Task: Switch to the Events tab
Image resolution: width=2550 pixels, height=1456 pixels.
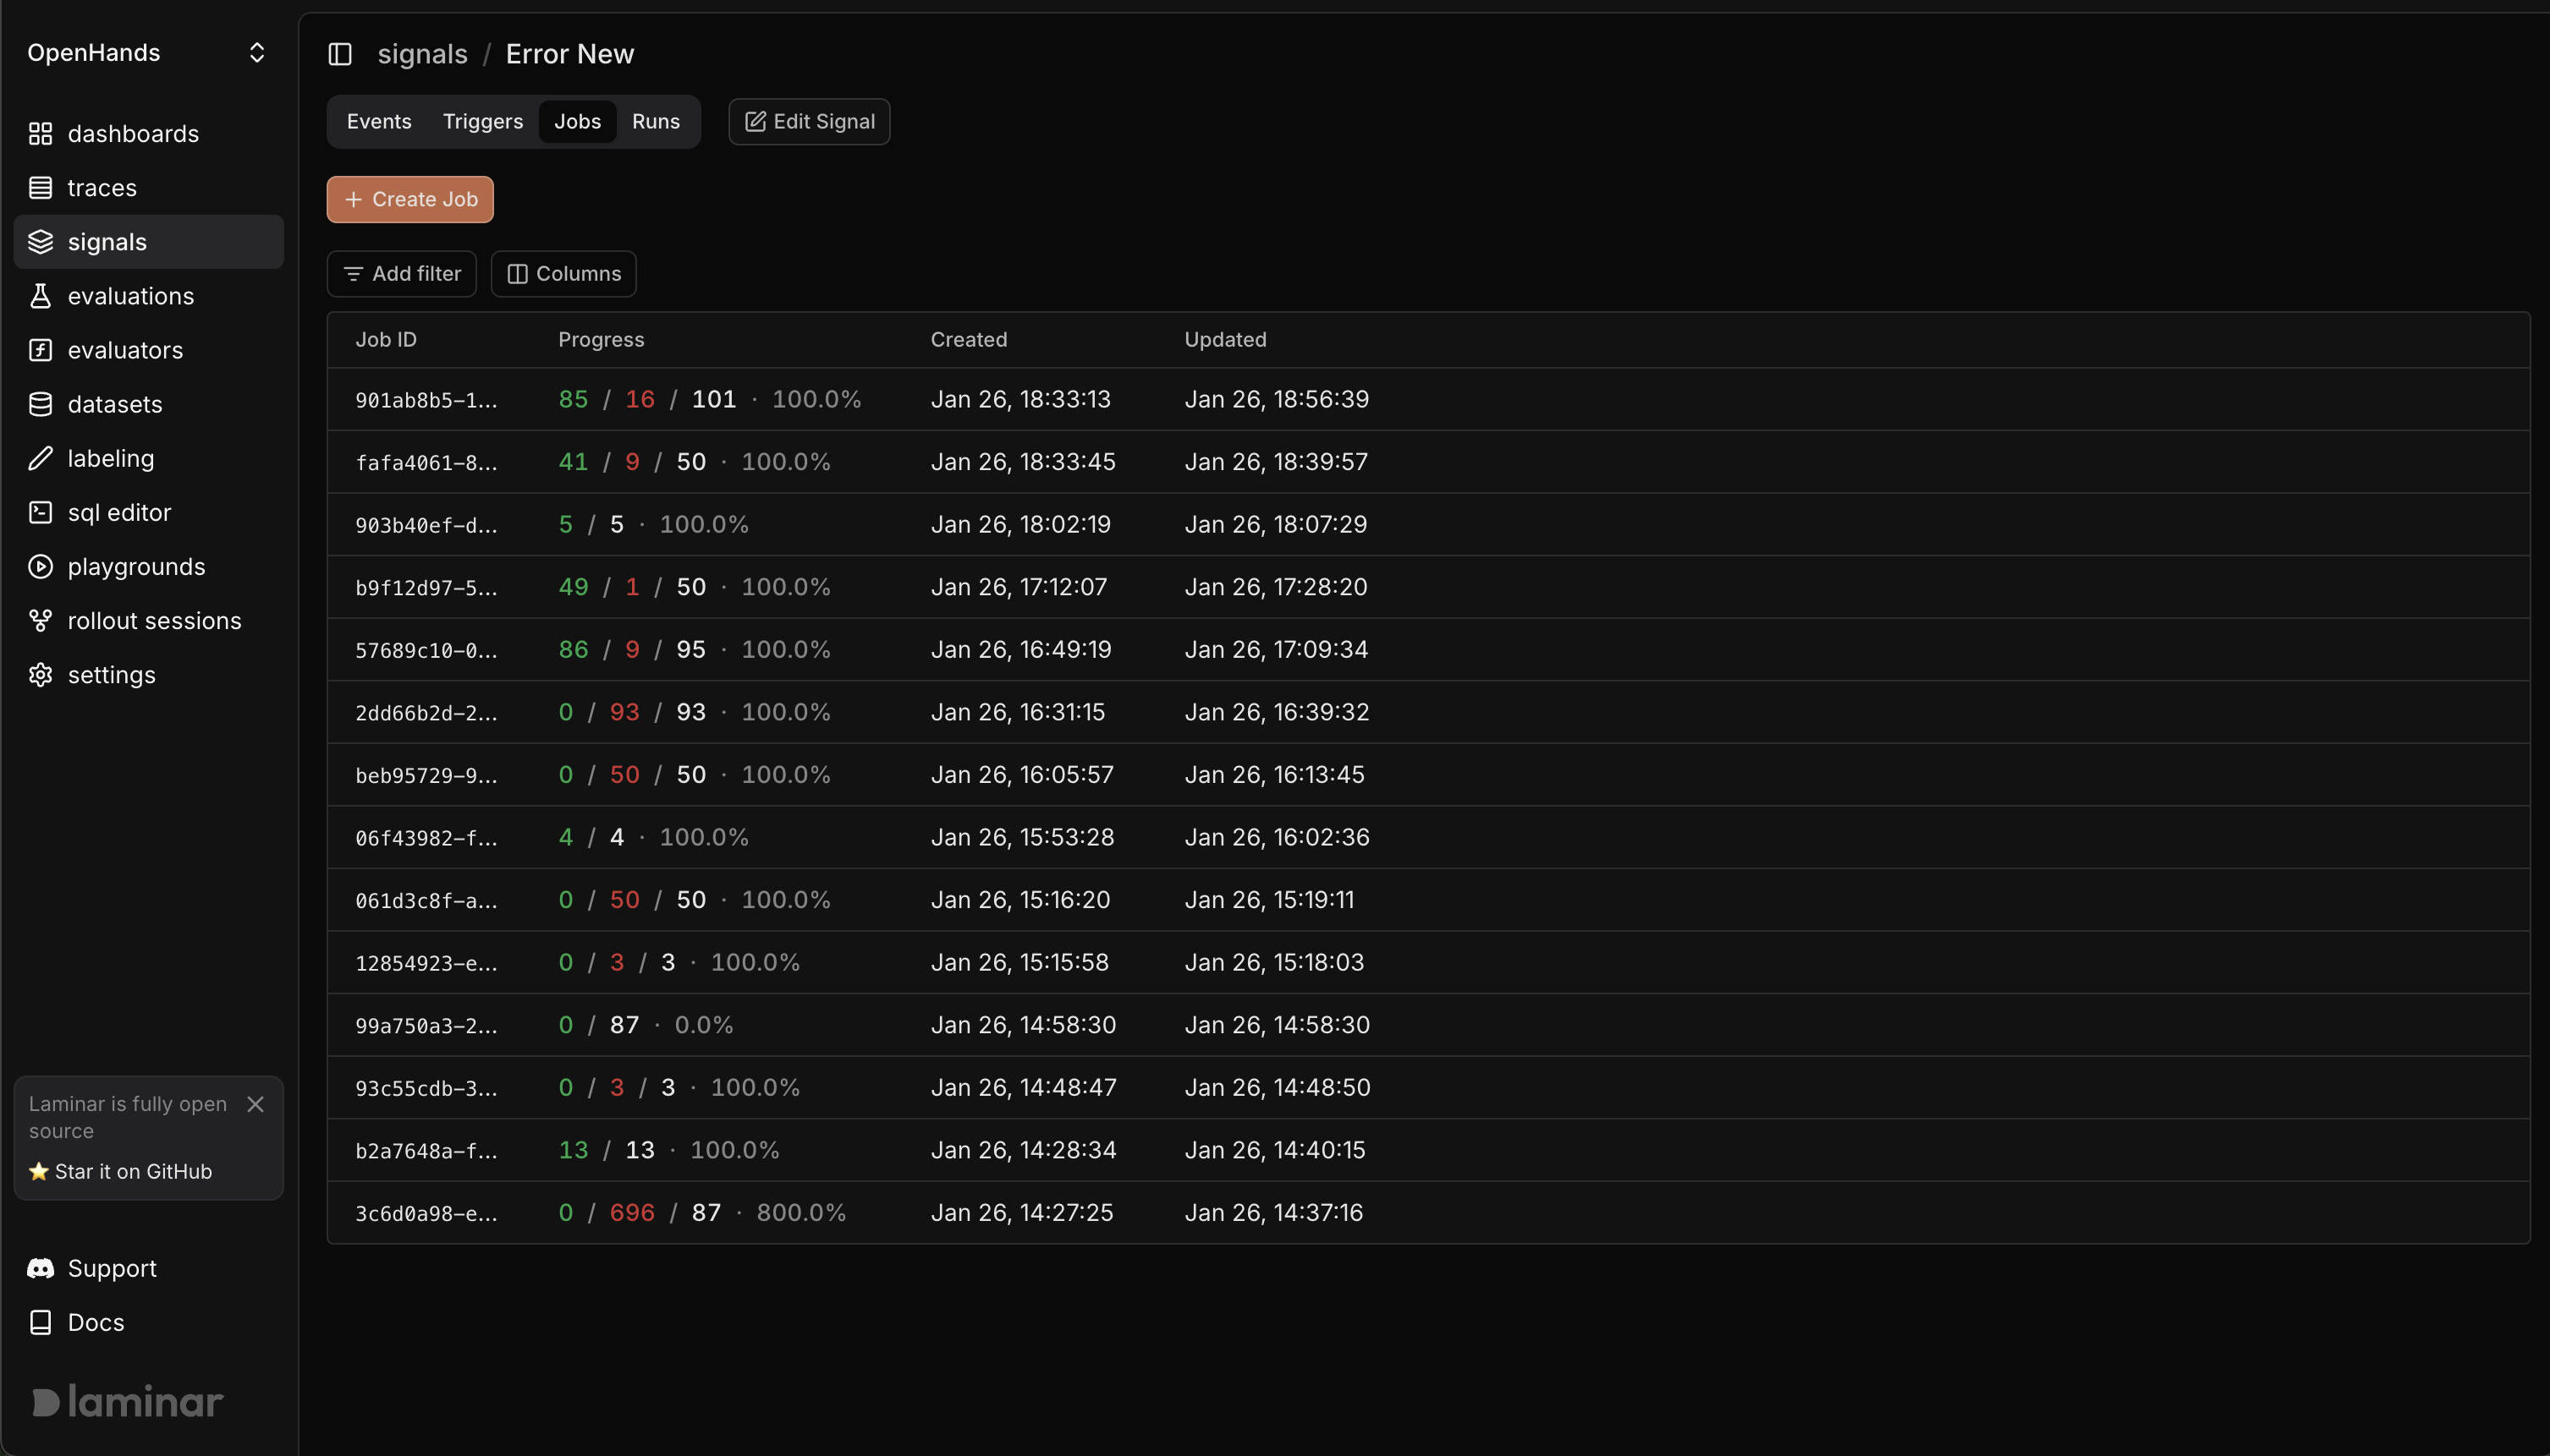Action: 378,122
